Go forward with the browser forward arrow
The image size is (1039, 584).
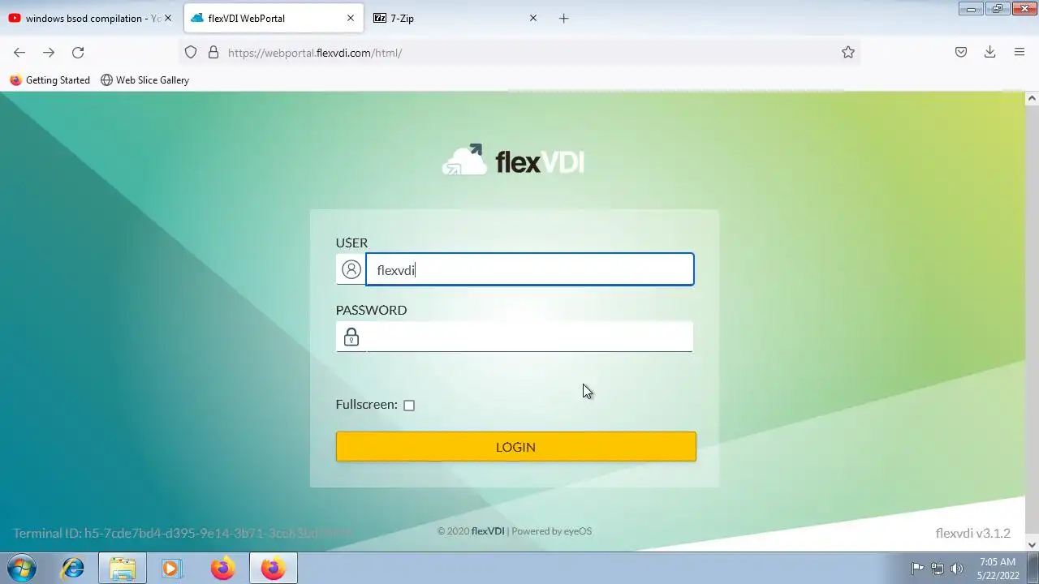tap(49, 52)
